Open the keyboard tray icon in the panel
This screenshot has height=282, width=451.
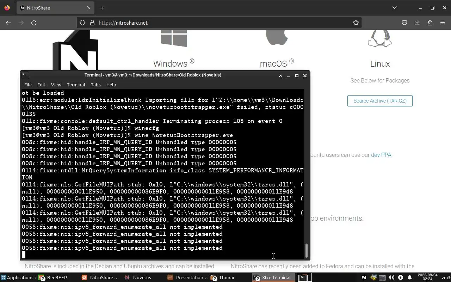pyautogui.click(x=382, y=277)
